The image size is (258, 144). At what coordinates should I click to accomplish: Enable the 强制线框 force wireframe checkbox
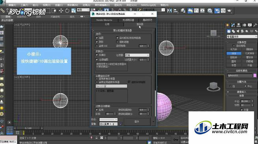(x=117, y=42)
